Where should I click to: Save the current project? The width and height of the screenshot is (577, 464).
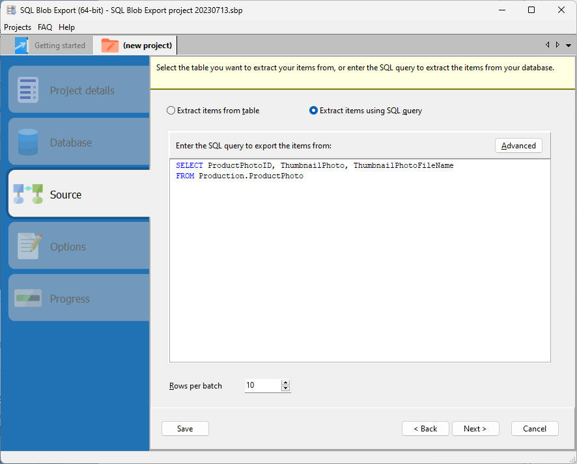click(x=185, y=428)
